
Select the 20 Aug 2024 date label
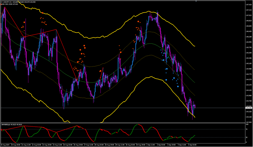[6, 144]
